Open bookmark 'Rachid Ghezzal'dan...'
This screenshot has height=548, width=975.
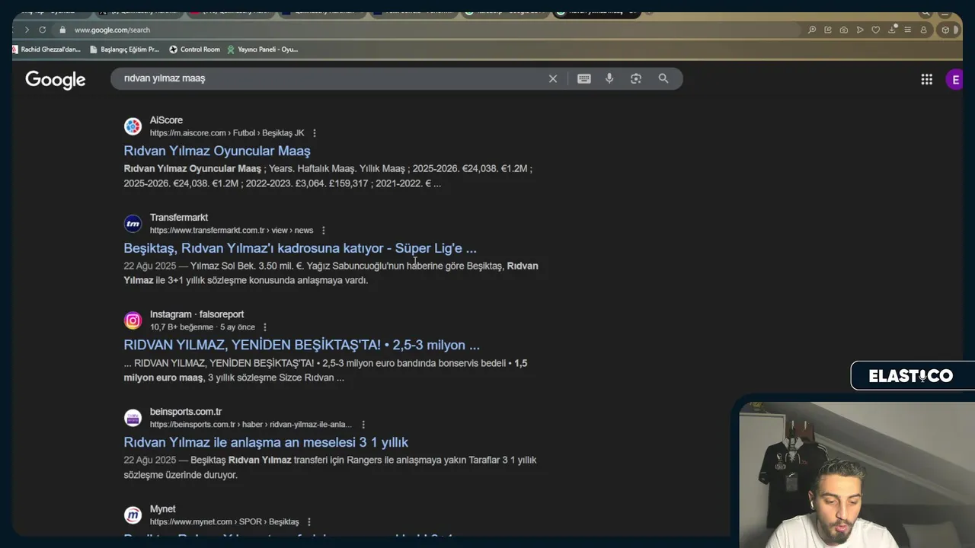46,49
